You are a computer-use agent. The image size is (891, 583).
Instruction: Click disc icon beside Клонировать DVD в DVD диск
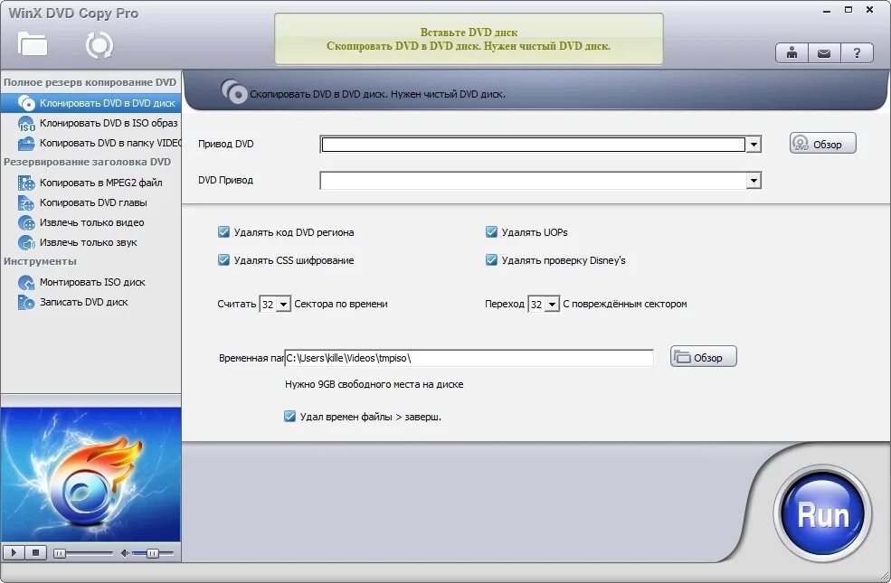(x=26, y=103)
